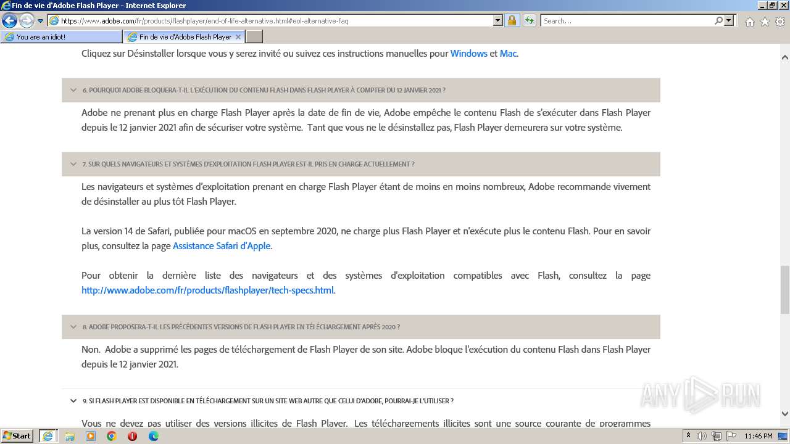
Task: Click the network tray icon
Action: point(717,436)
